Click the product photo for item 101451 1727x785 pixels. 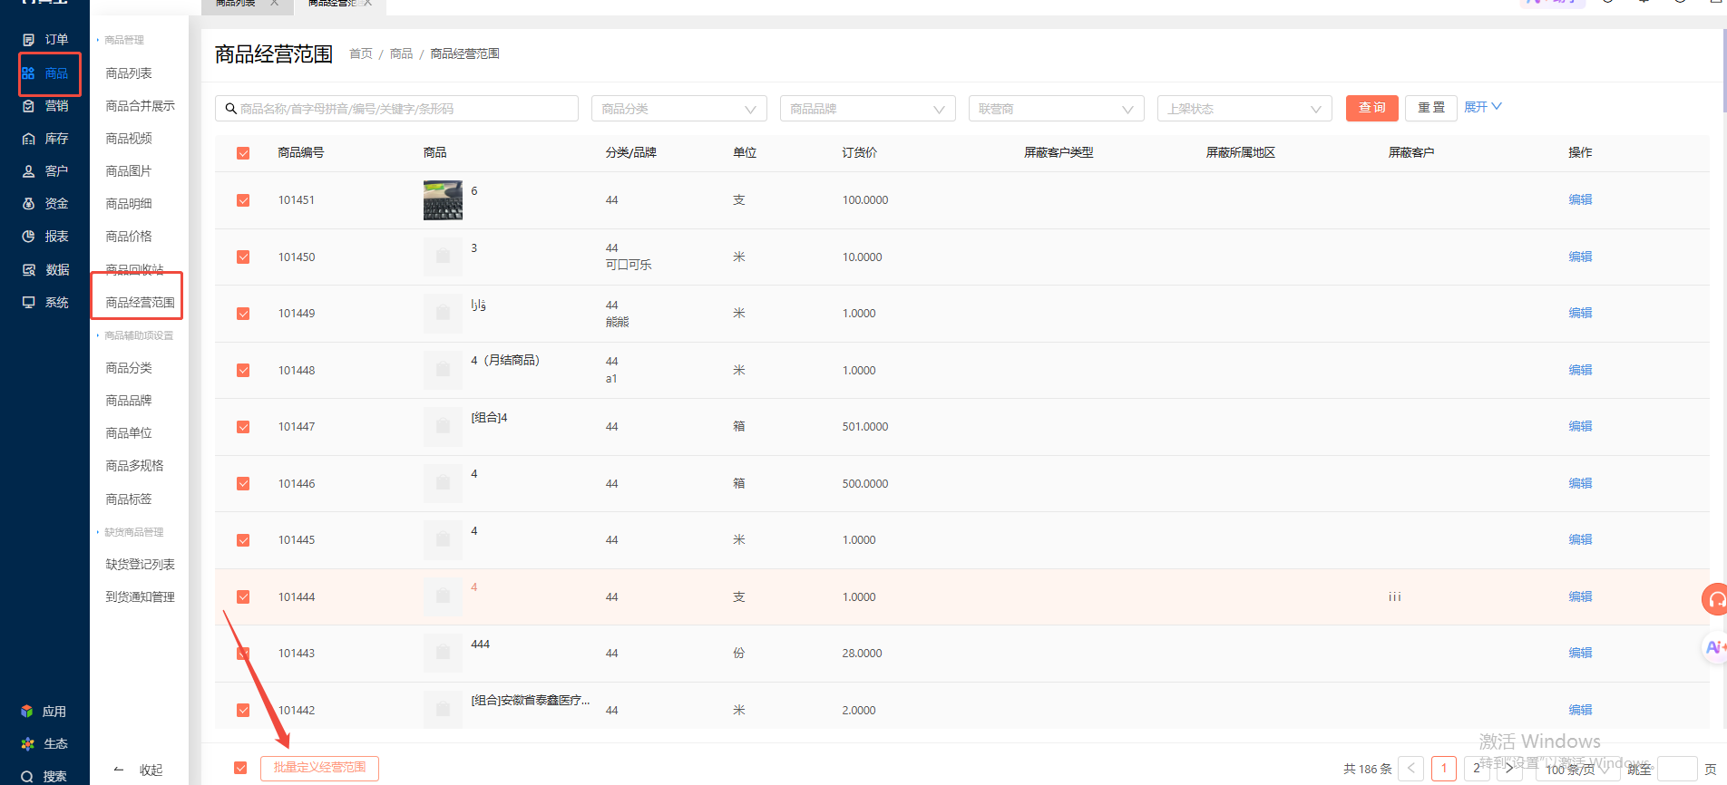(443, 200)
